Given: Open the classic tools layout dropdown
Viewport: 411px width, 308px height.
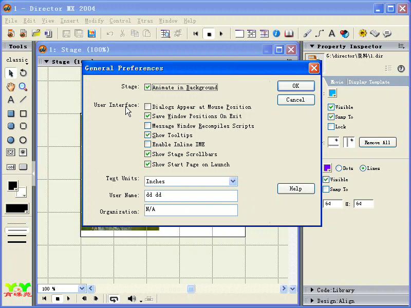Looking at the screenshot, I should 17,60.
